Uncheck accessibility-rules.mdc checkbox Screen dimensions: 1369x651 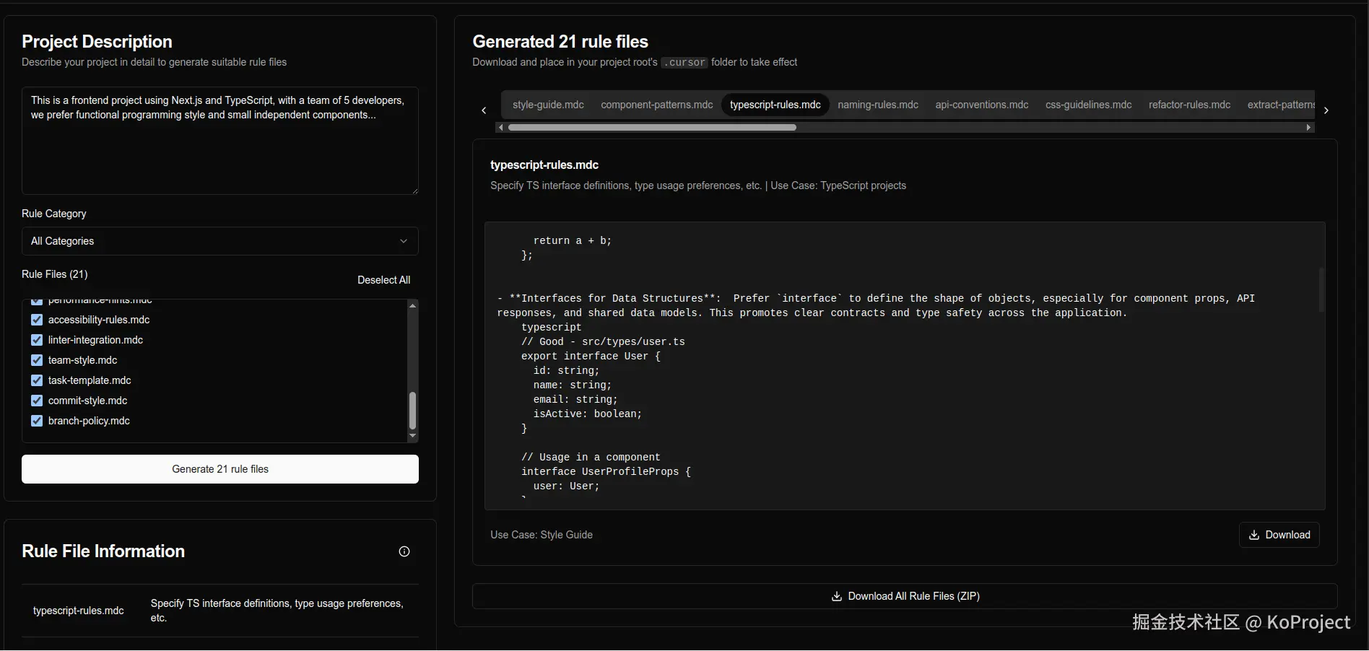click(x=37, y=320)
